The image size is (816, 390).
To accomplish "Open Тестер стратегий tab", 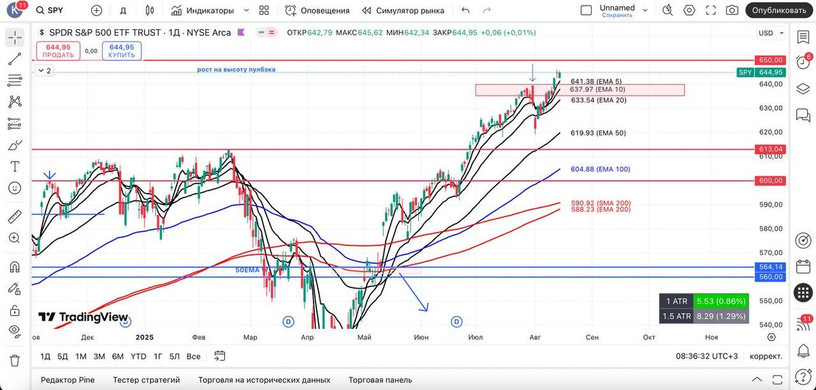I will (x=146, y=380).
